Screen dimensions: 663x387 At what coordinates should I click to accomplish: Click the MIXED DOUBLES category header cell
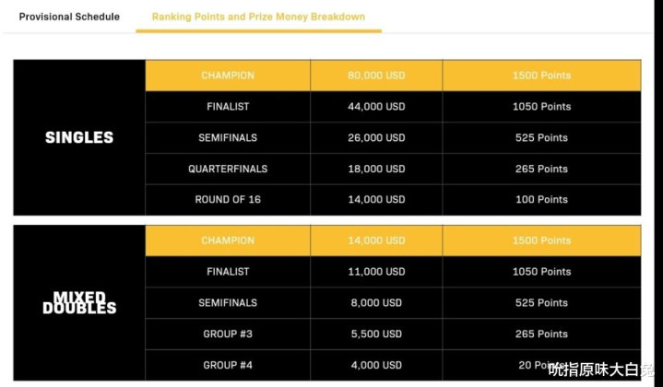pyautogui.click(x=79, y=302)
